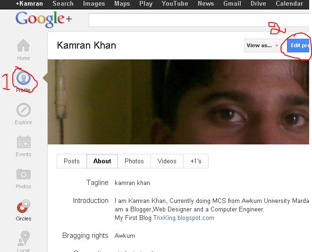
Task: Click the Google+ logo
Action: pyautogui.click(x=43, y=19)
